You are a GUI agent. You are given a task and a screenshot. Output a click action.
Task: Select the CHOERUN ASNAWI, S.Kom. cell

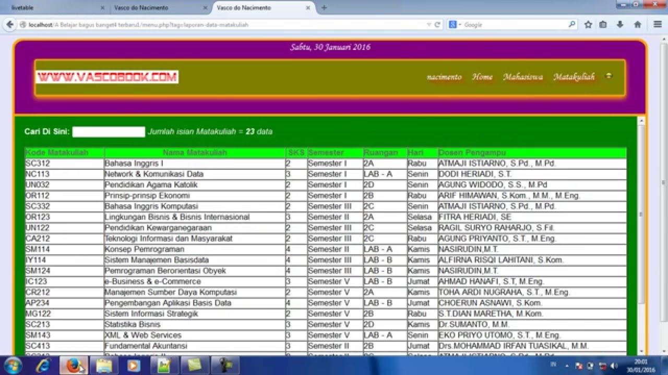pyautogui.click(x=532, y=303)
